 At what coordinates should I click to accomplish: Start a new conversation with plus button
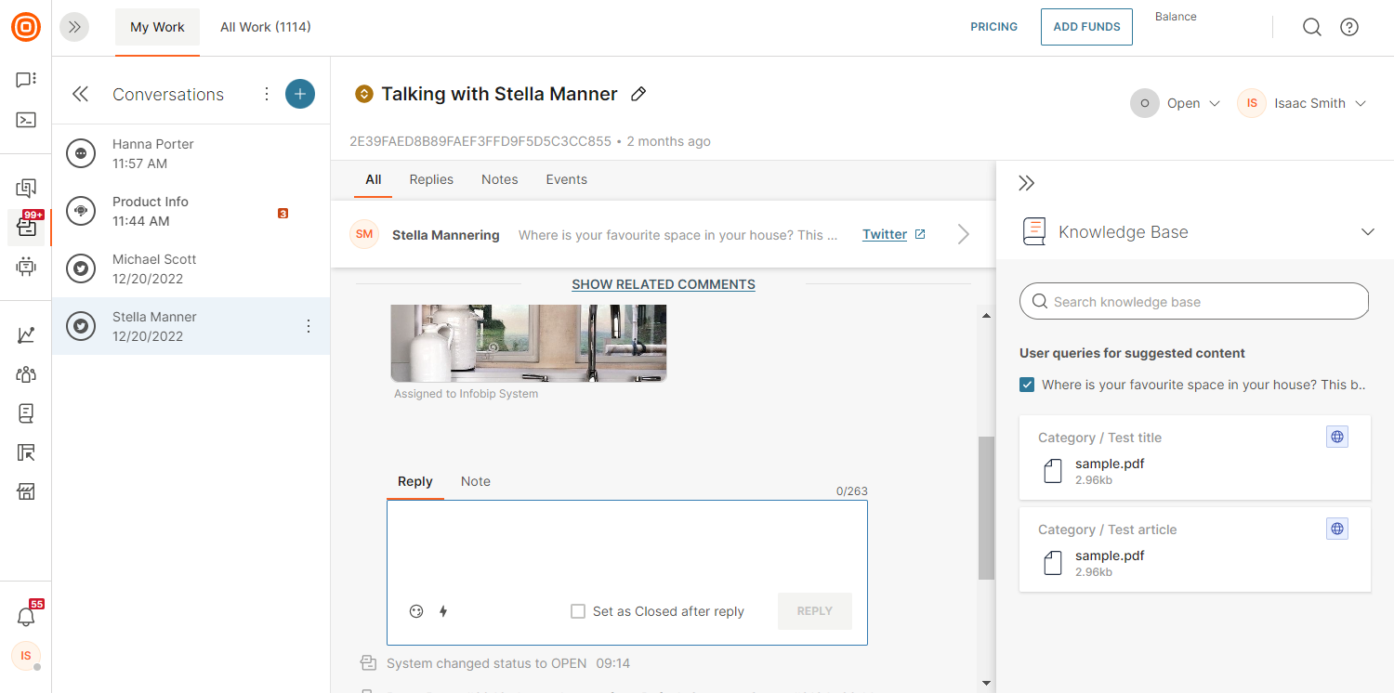(x=299, y=94)
